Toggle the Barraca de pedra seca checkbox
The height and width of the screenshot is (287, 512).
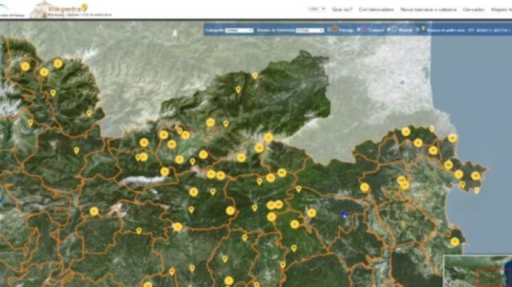(417, 29)
